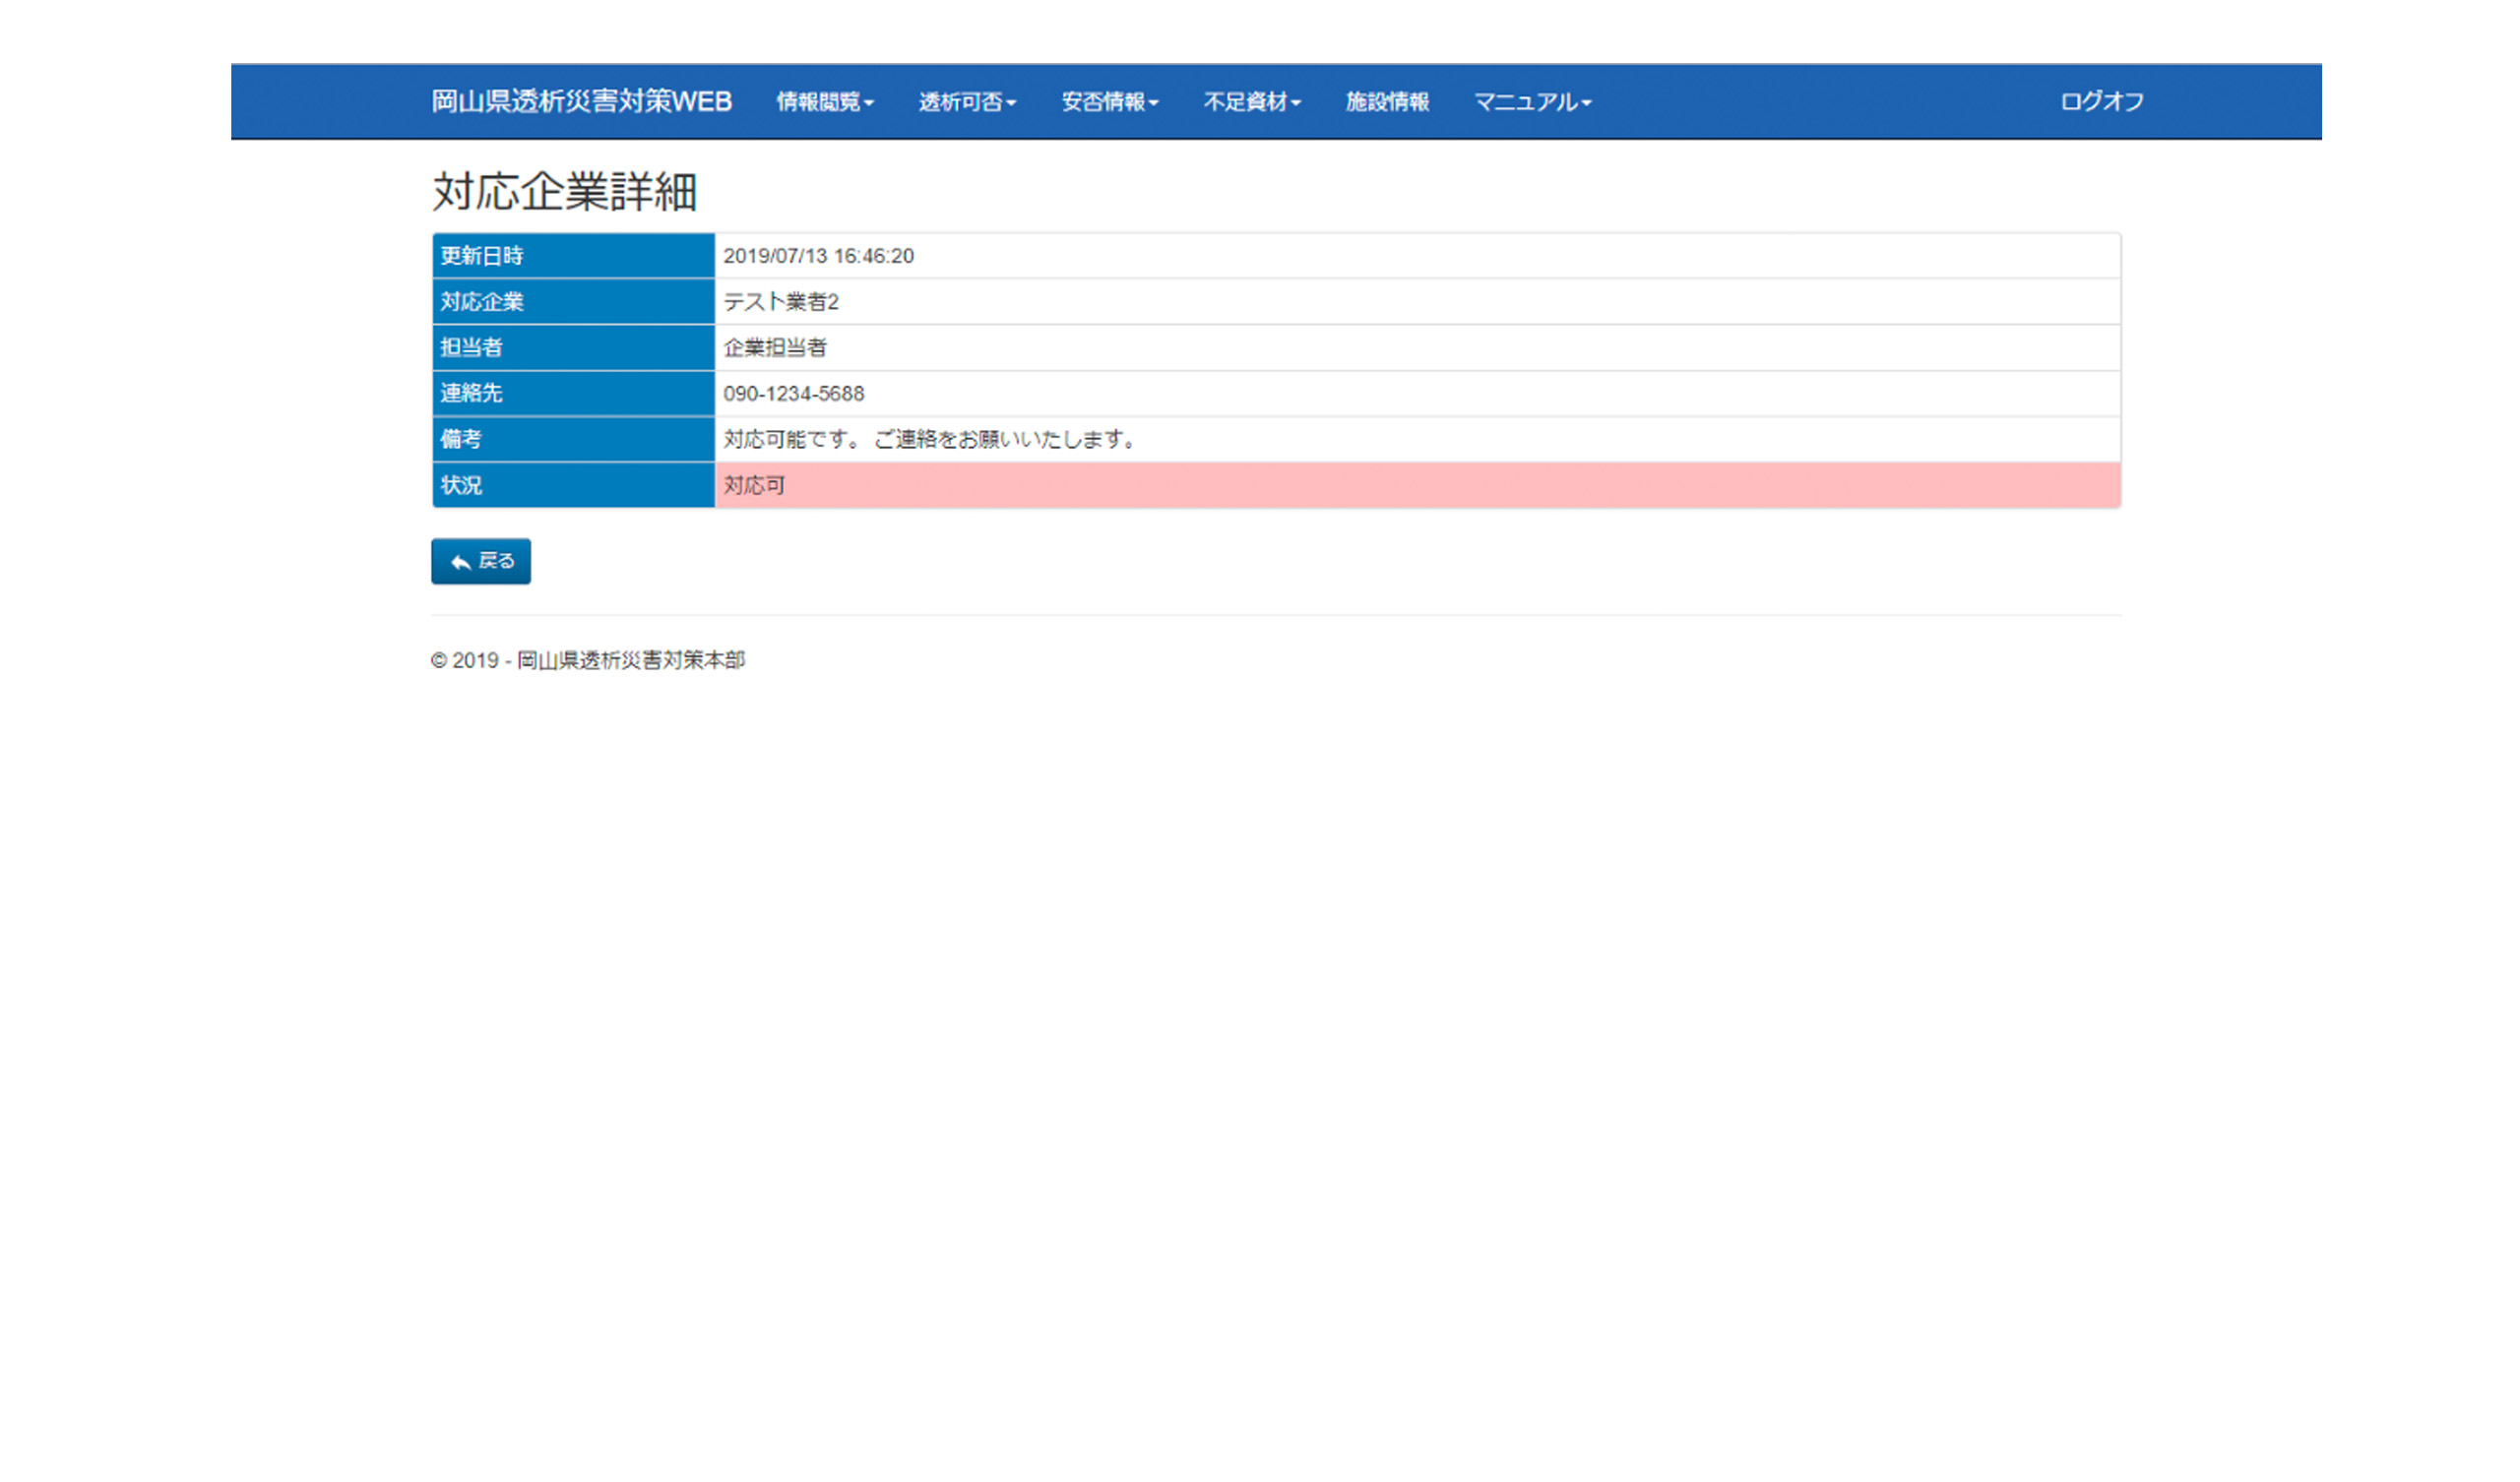Viewport: 2520px width, 1482px height.
Task: Click the 対応企業詳細 page heading
Action: pos(564,192)
